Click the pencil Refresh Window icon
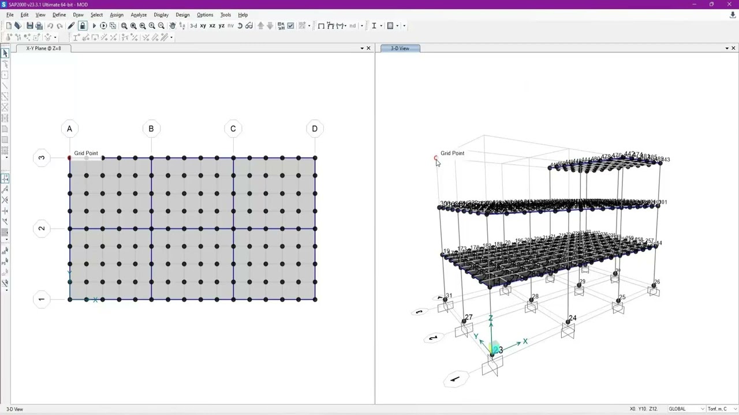This screenshot has height=415, width=739. coord(72,25)
